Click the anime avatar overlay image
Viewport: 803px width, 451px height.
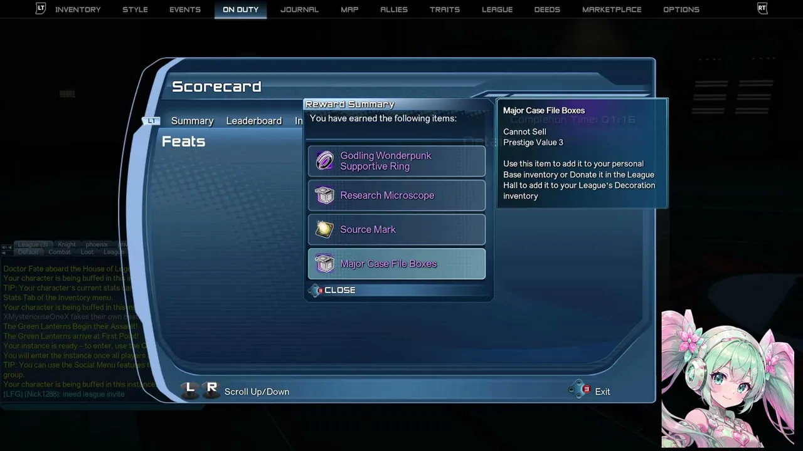pos(728,378)
